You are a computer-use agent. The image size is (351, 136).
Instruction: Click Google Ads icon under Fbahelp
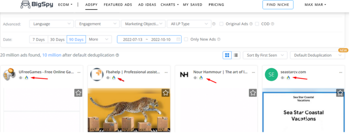click(x=114, y=78)
